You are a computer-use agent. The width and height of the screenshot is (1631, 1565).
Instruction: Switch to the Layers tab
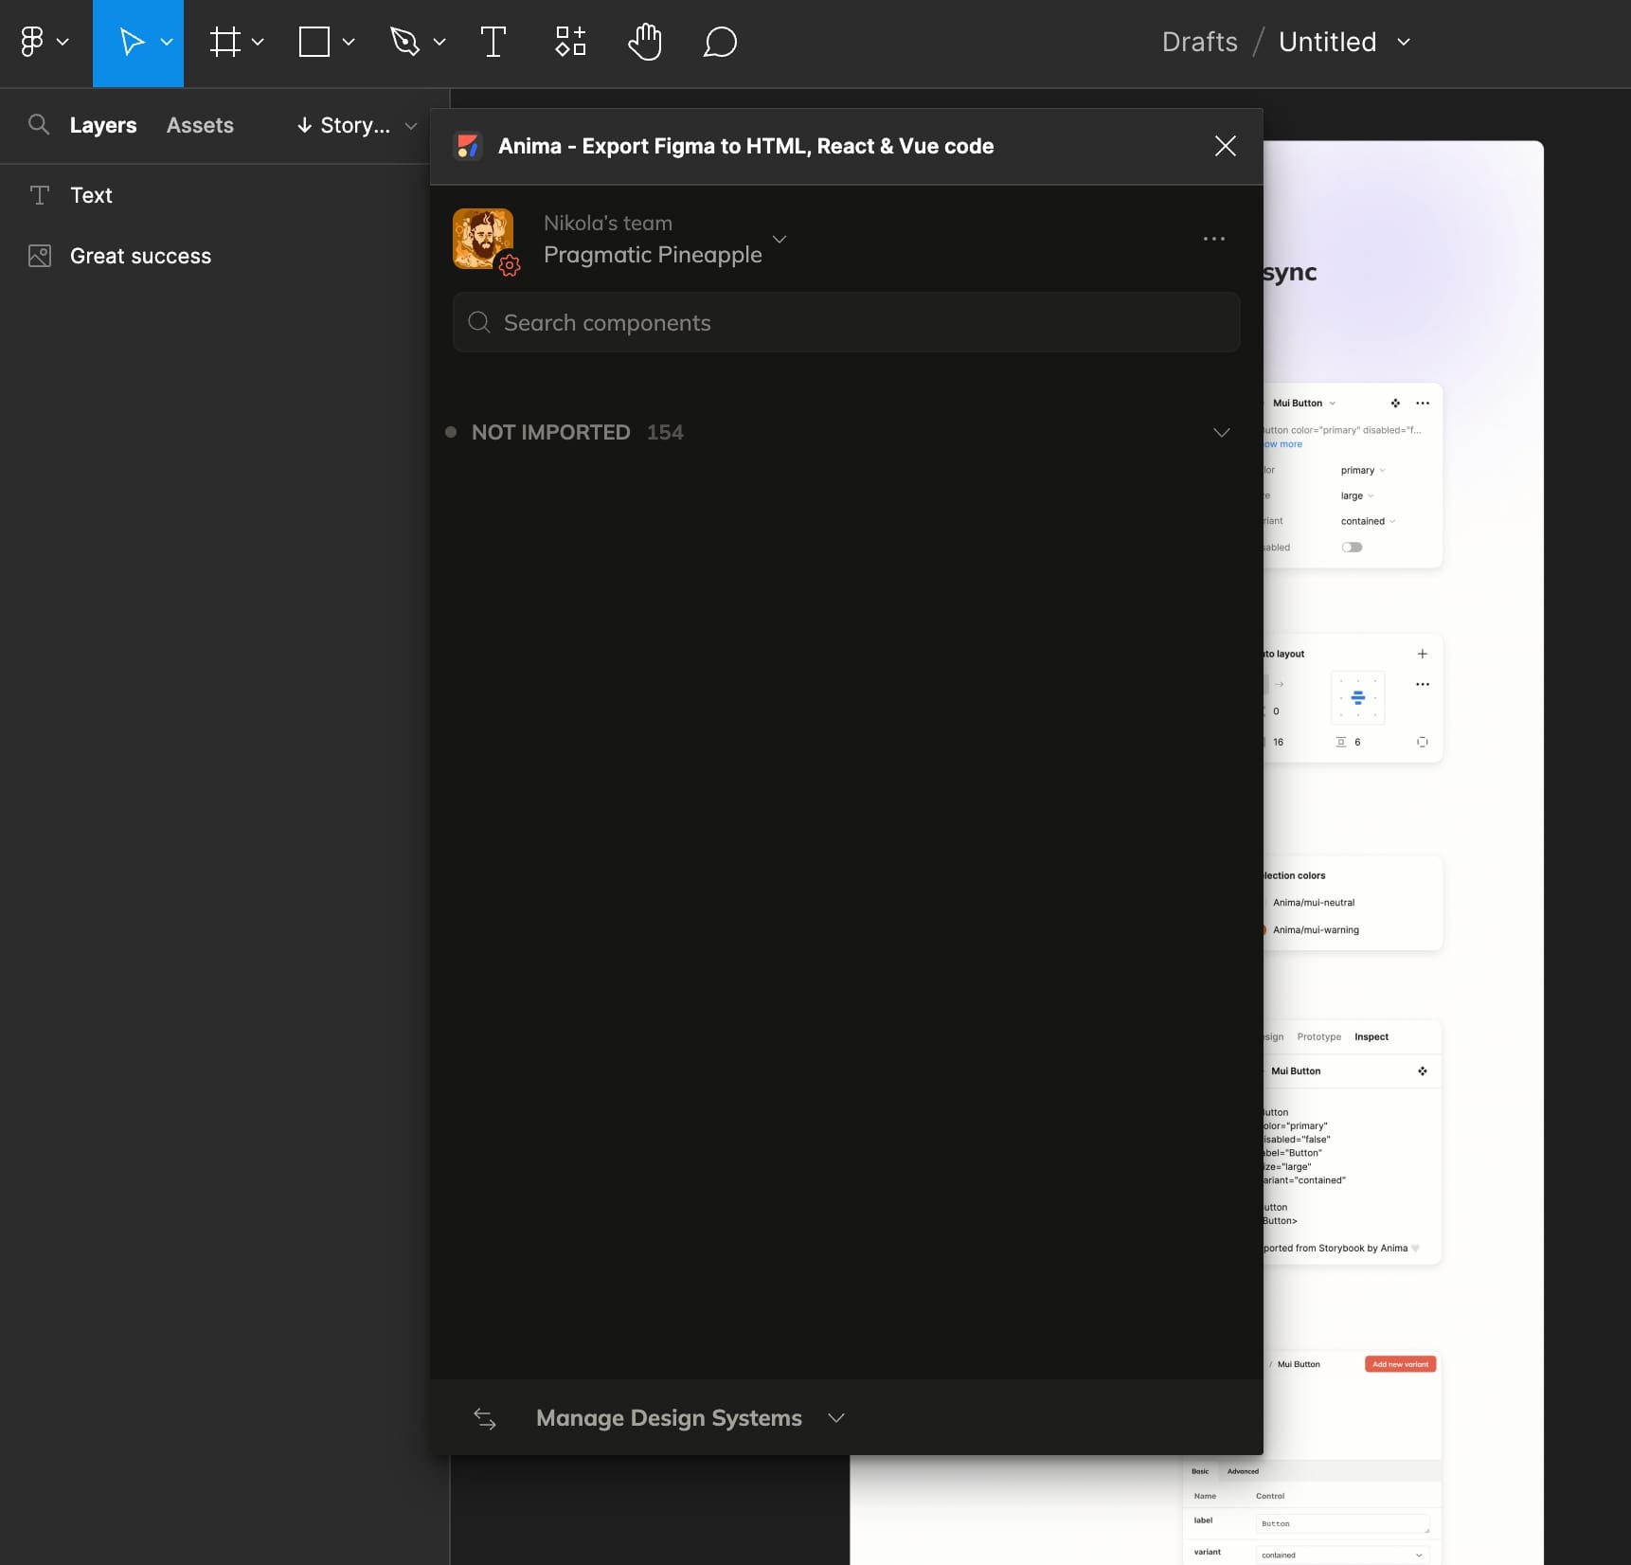point(103,125)
